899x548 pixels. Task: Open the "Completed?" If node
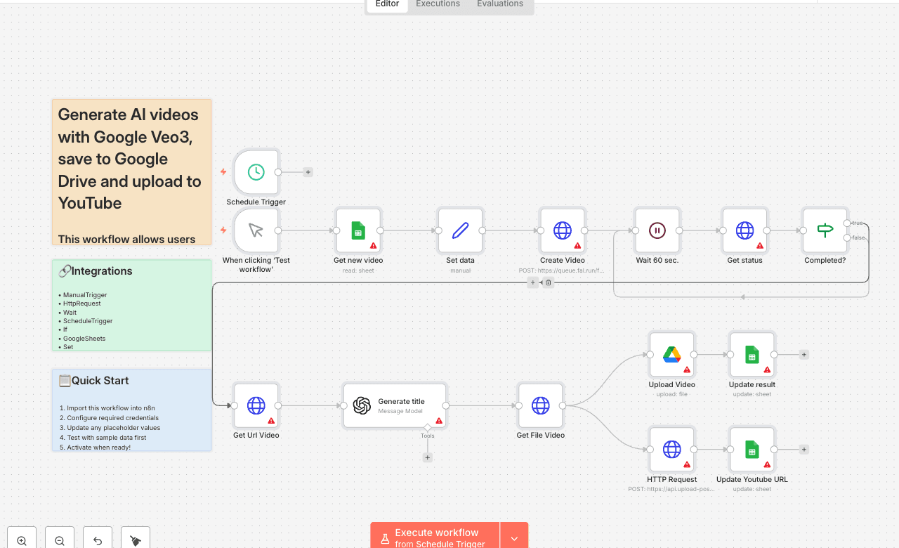click(825, 230)
